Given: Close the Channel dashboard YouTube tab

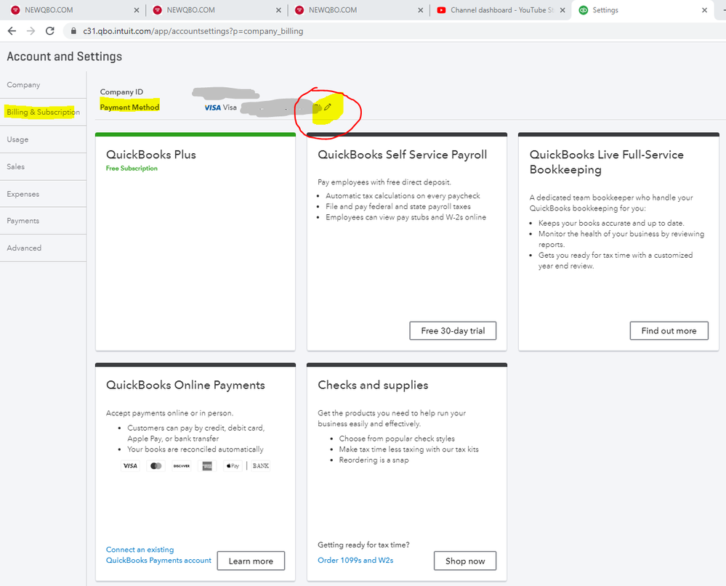Looking at the screenshot, I should click(x=562, y=10).
